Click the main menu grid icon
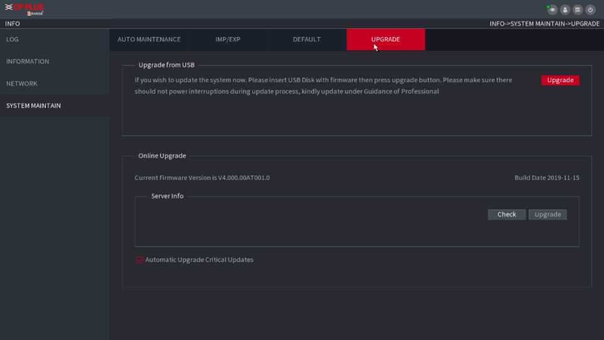 577,9
